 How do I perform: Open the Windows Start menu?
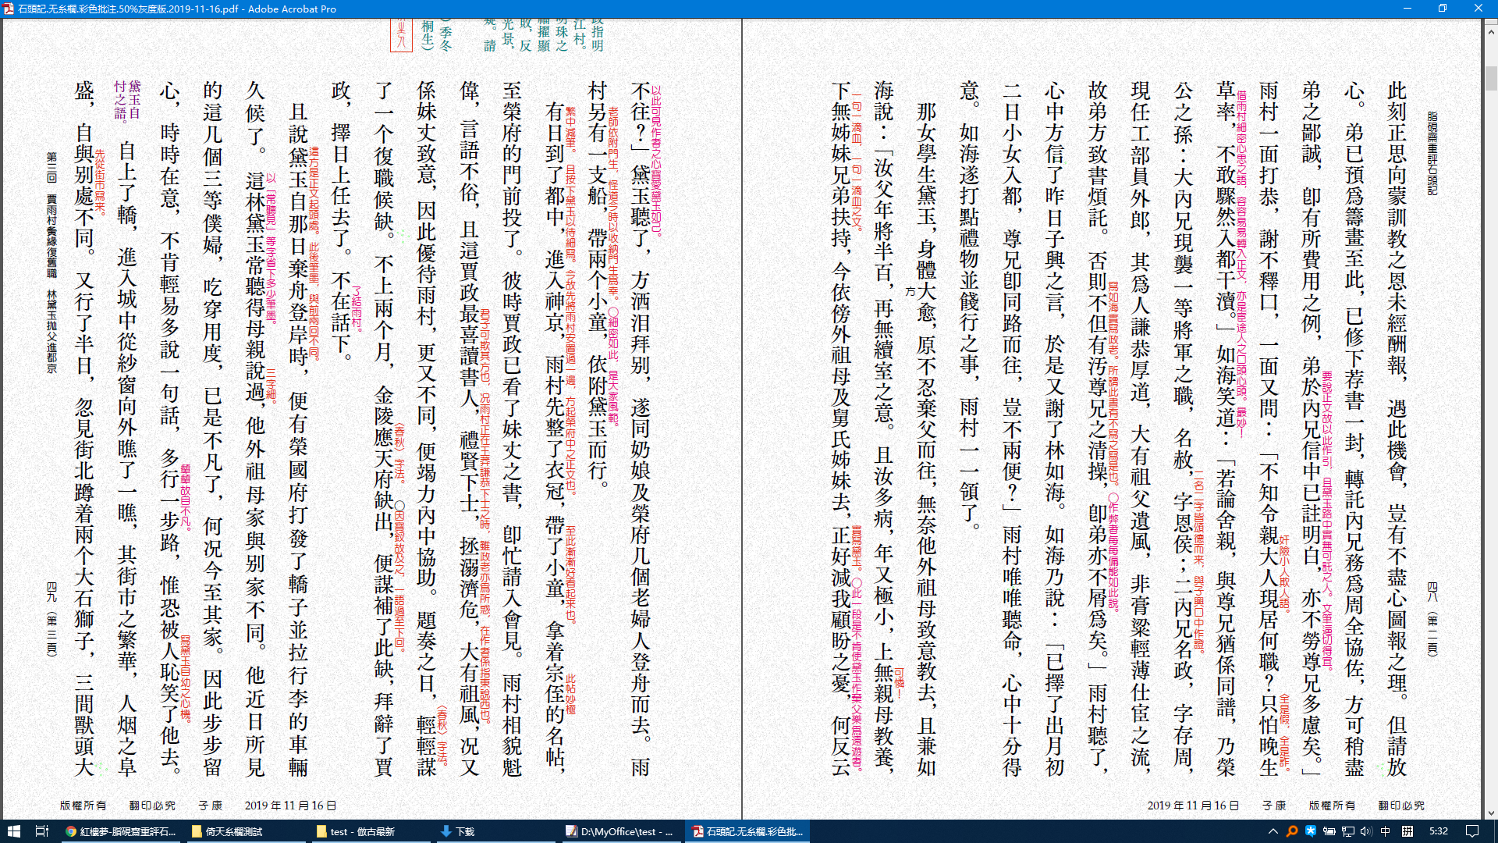(13, 831)
